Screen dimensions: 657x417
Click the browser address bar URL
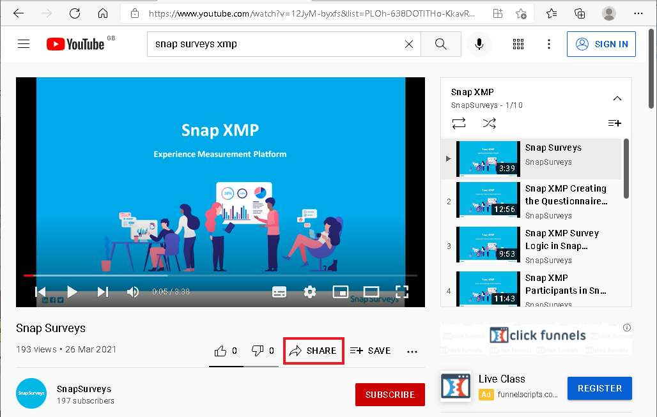coord(312,13)
